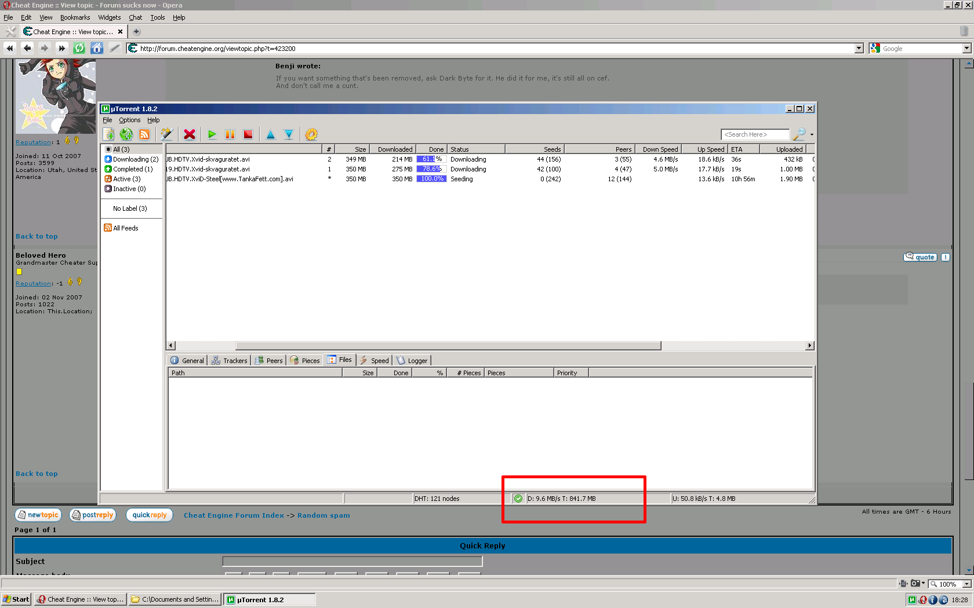
Task: Move torrent down the queue
Action: pos(289,134)
